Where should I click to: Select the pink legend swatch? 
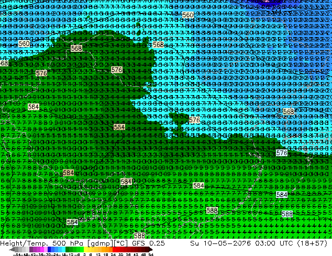pos(46,250)
